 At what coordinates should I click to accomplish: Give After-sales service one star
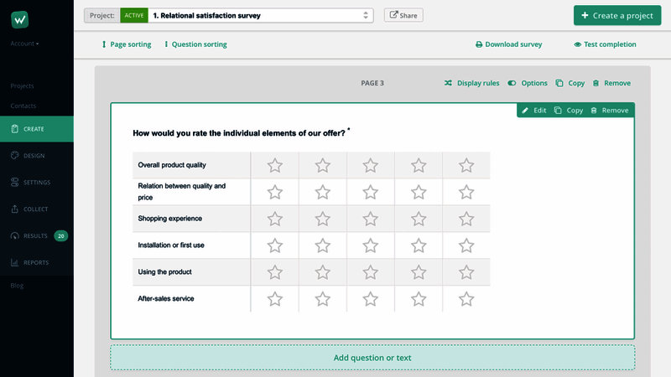pyautogui.click(x=275, y=299)
